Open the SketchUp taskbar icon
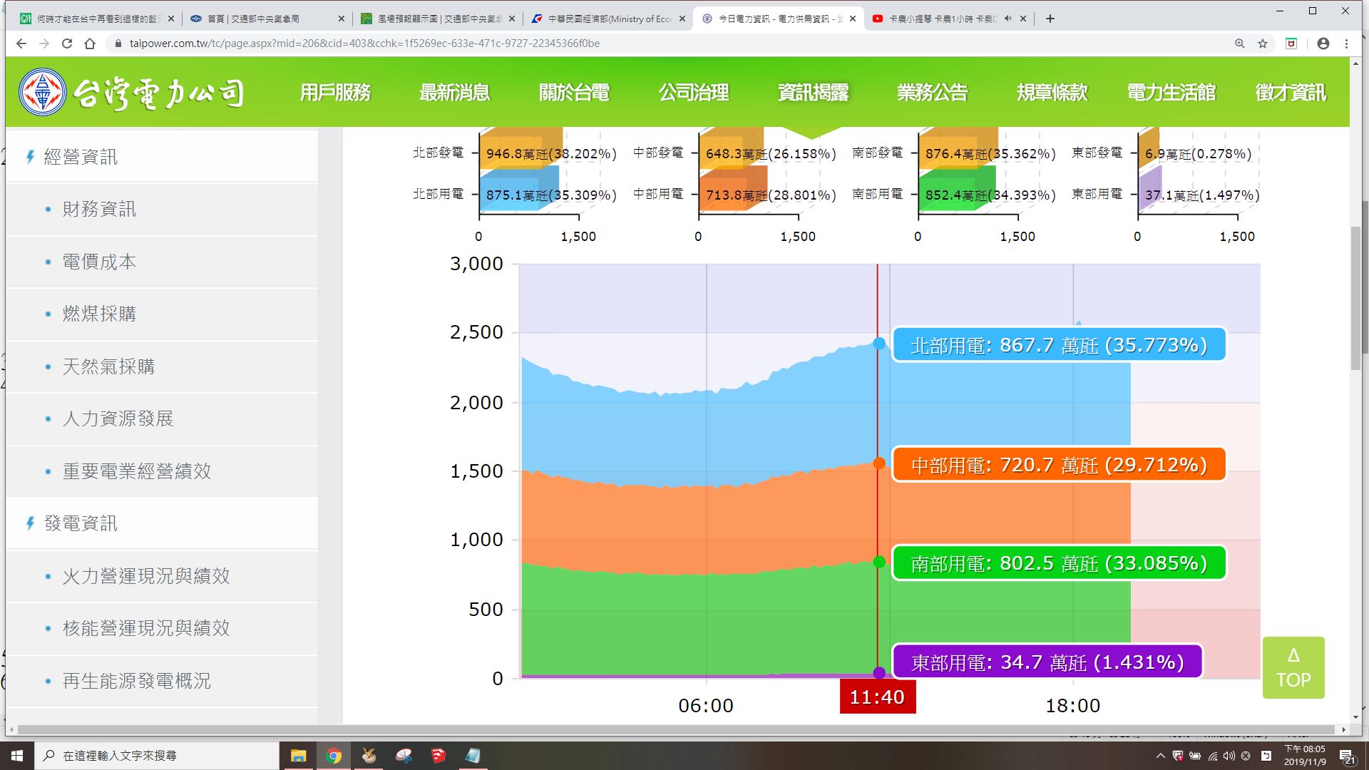Viewport: 1369px width, 770px height. pyautogui.click(x=438, y=755)
